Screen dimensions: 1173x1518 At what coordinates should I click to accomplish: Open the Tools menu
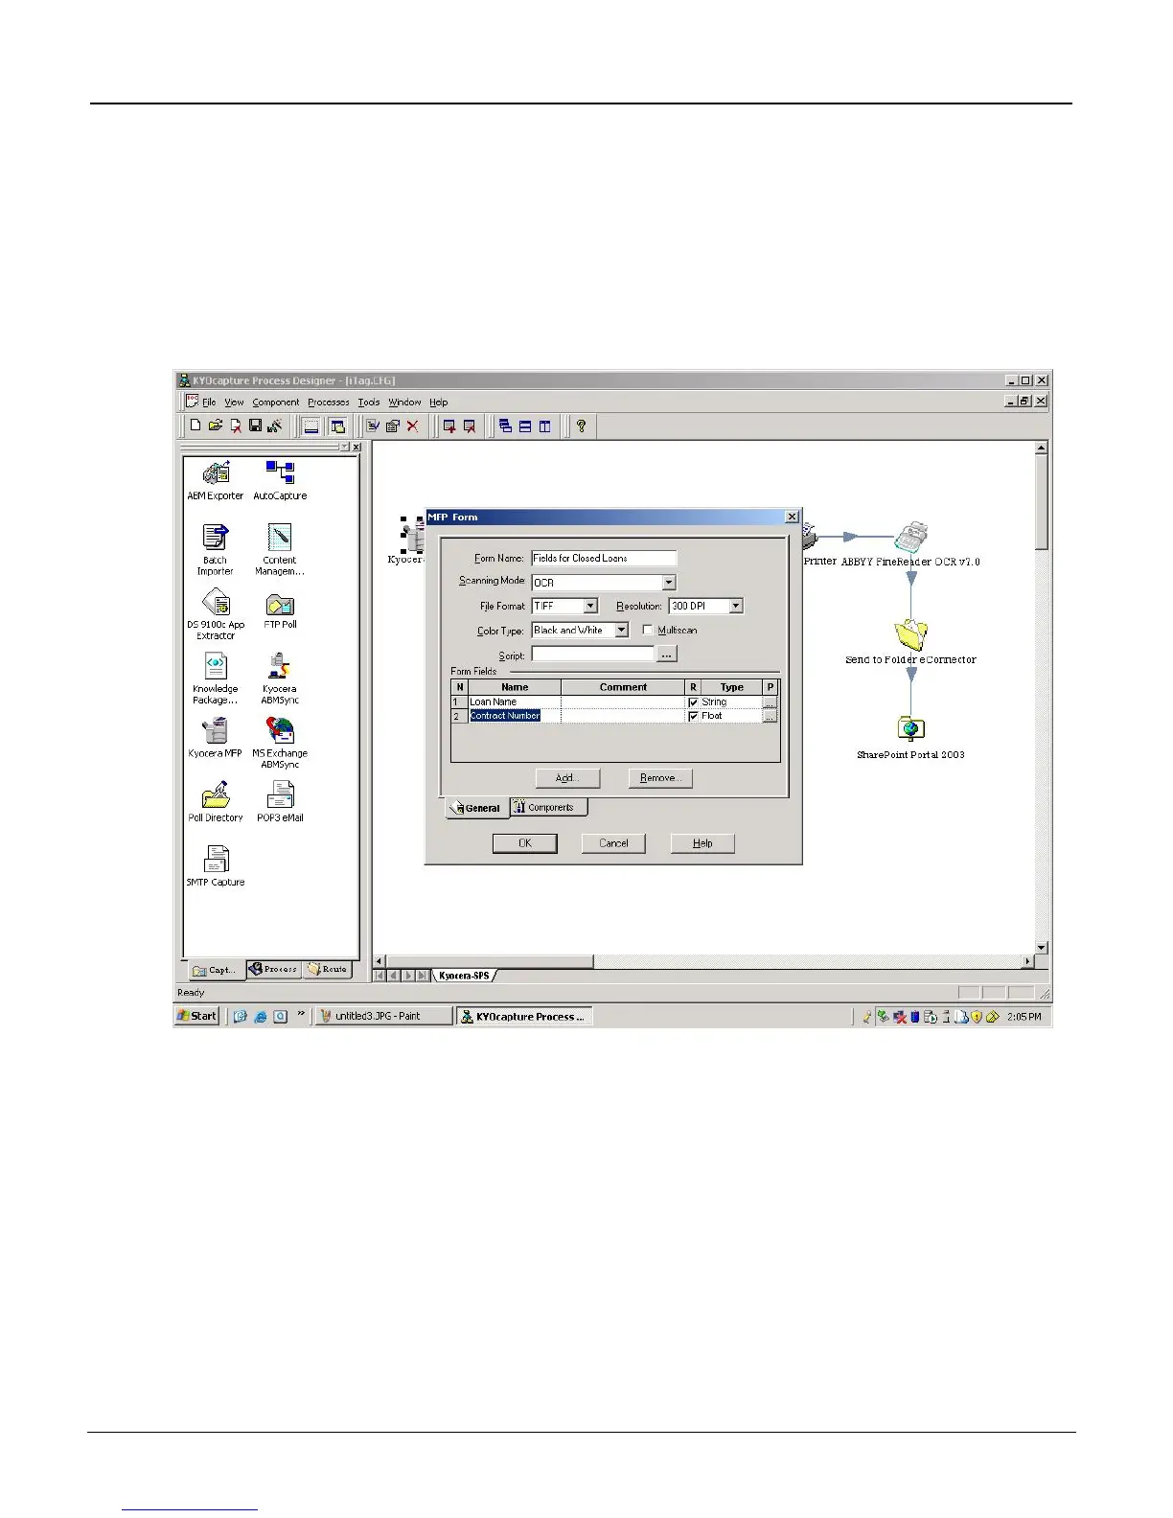369,402
